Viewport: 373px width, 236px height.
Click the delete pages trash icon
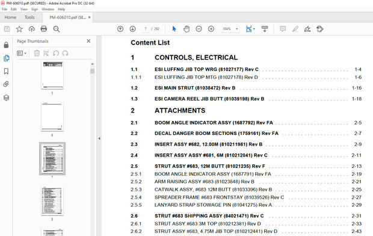(x=37, y=53)
